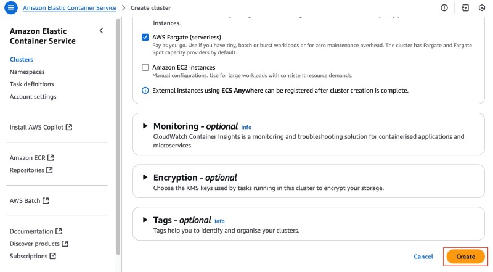
Task: Click external link icon beside Install AWS Copilot
Action: coord(69,127)
